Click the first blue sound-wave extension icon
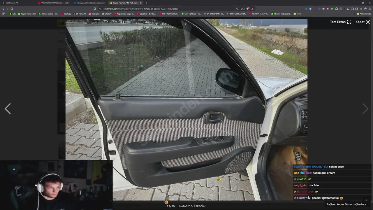Viewport: 373px width, 210px height. 306,9
